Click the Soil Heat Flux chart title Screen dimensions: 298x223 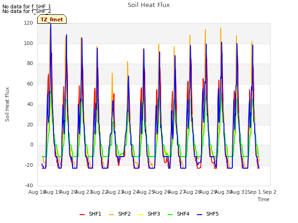[149, 5]
